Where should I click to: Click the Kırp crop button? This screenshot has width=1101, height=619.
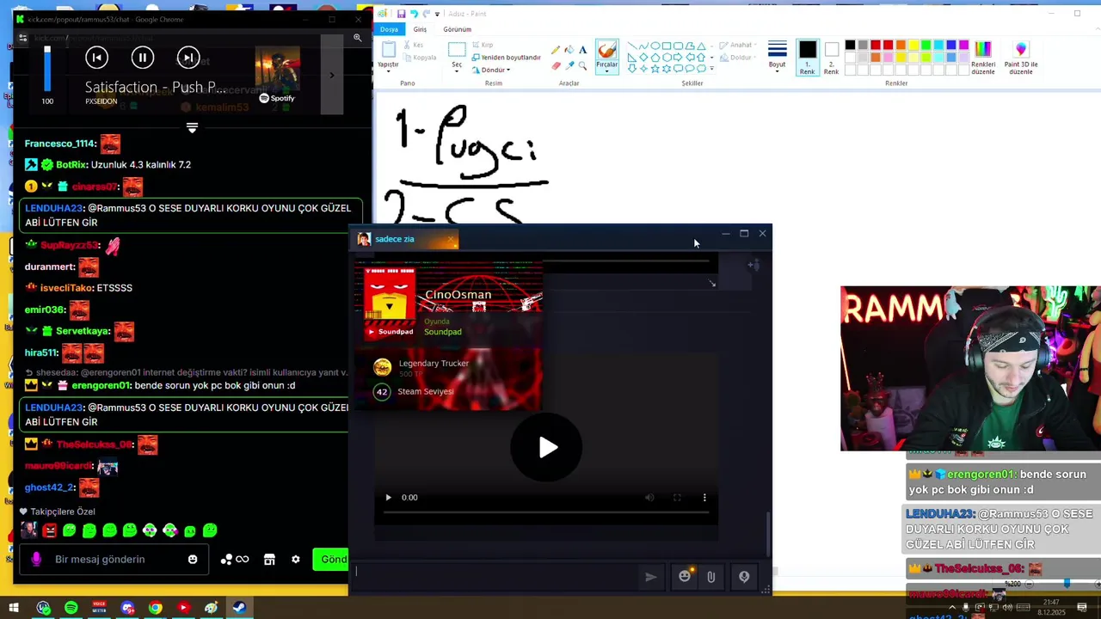point(482,45)
